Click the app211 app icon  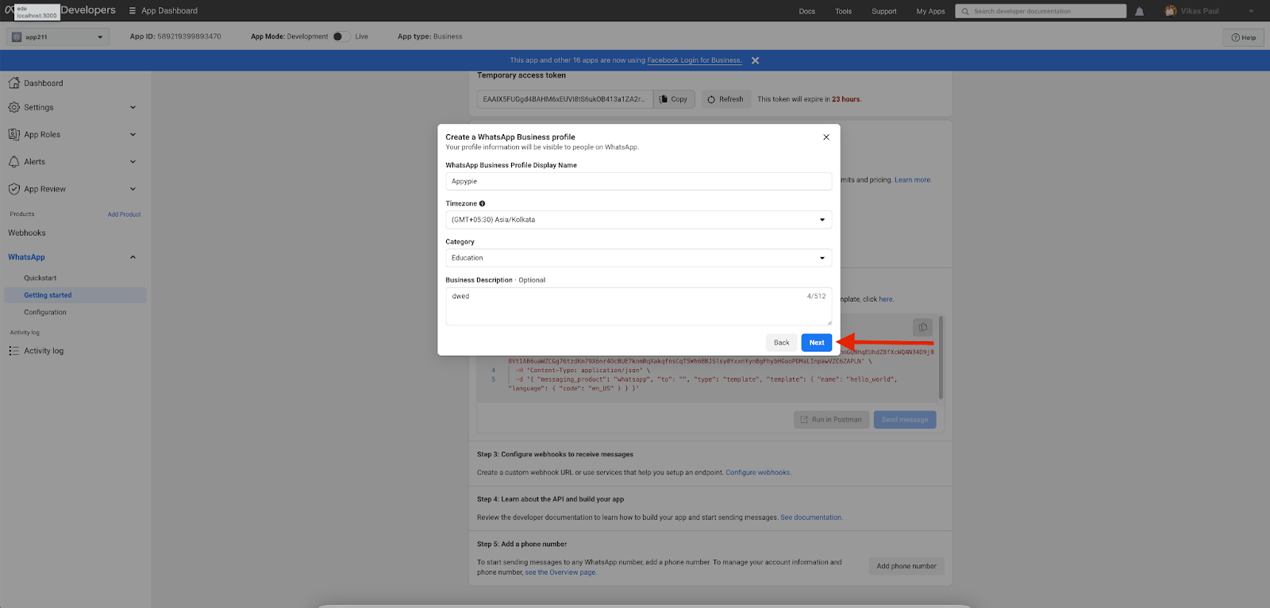tap(17, 37)
